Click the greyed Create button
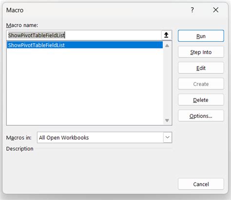This screenshot has height=200, width=231. pyautogui.click(x=201, y=84)
